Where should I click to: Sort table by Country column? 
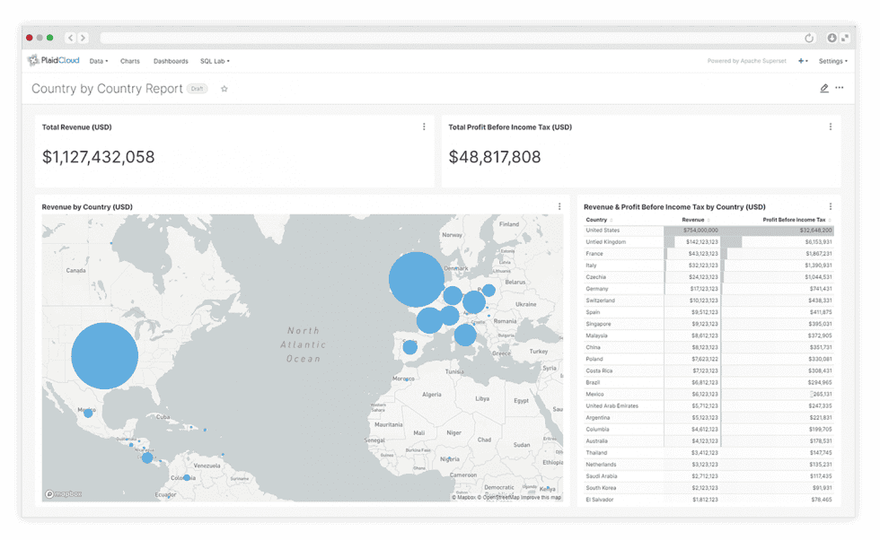(599, 220)
